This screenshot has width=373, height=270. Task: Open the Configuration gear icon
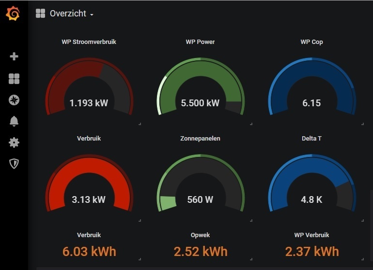click(14, 142)
